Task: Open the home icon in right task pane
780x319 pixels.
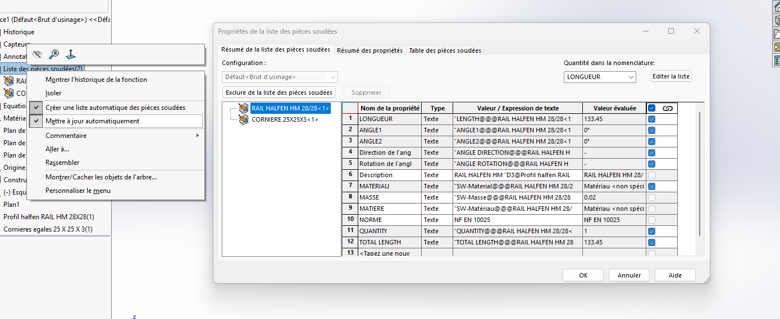Action: [x=777, y=7]
